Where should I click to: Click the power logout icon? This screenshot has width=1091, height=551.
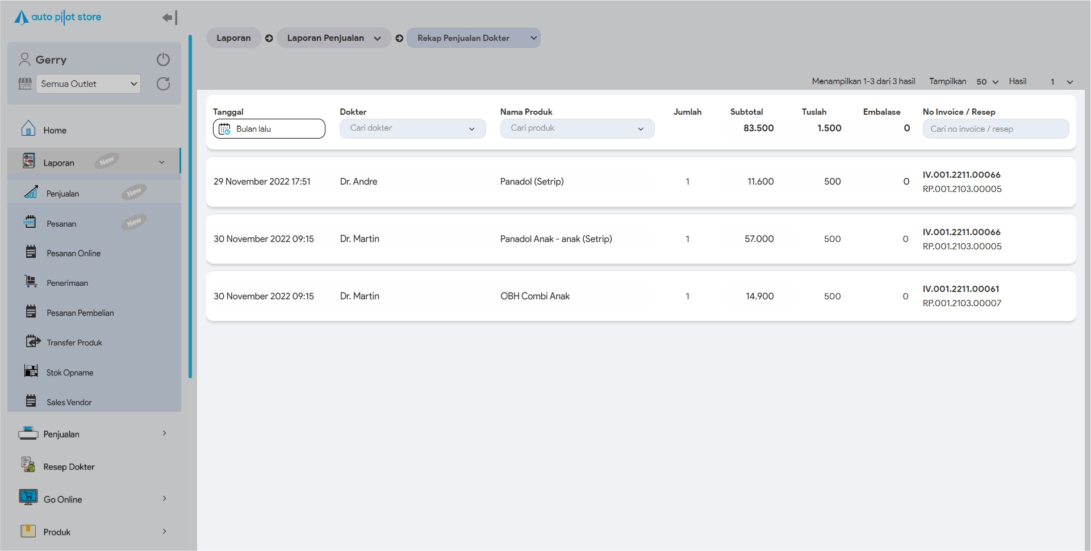[x=163, y=60]
